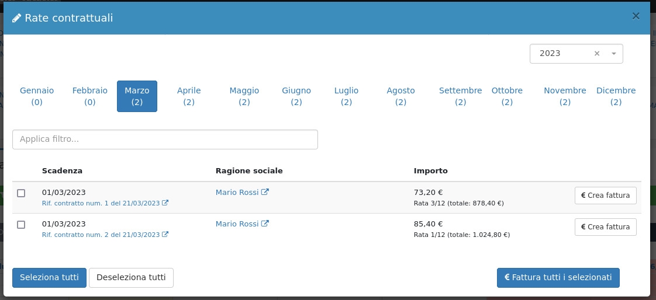
Task: Focus the Applica filtro input field
Action: 165,139
